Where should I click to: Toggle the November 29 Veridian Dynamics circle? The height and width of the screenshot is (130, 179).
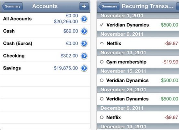102,99
